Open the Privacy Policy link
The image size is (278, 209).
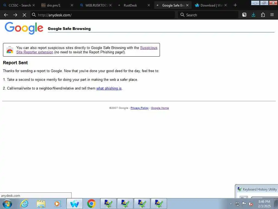click(x=139, y=108)
